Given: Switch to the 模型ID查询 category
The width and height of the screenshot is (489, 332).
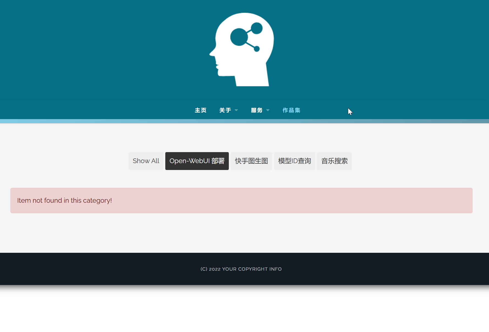Looking at the screenshot, I should [295, 161].
